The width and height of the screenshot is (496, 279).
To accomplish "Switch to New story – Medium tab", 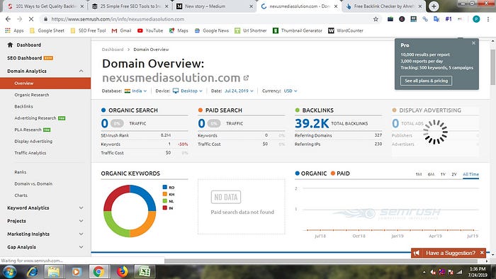I will 215,6.
